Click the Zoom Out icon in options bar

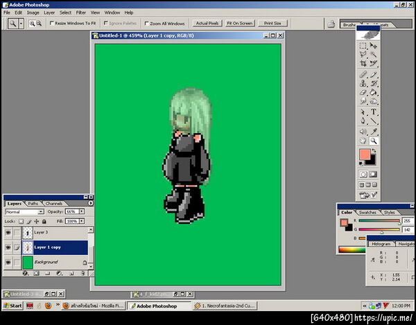tap(39, 24)
